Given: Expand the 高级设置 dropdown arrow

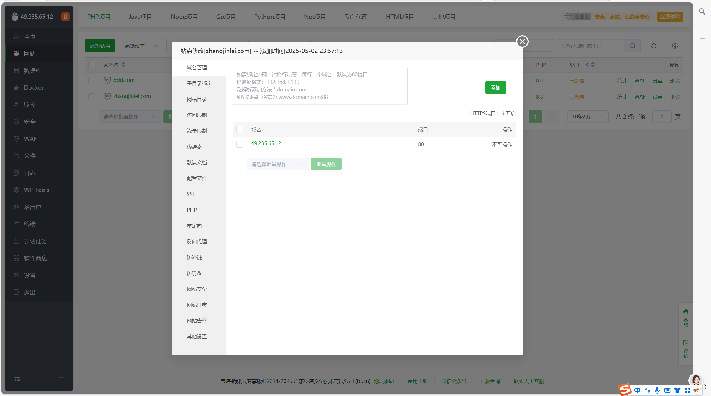Looking at the screenshot, I should 156,46.
